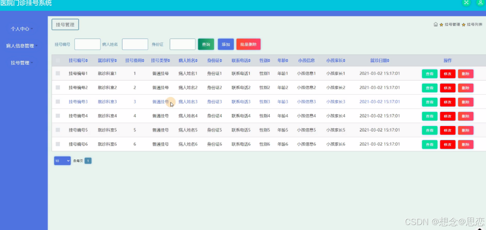Expand the 个人中心 sidebar menu
The image size is (486, 230).
(22, 29)
